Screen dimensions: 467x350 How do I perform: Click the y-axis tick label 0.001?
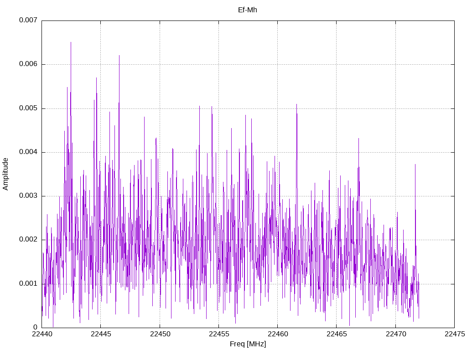point(28,283)
